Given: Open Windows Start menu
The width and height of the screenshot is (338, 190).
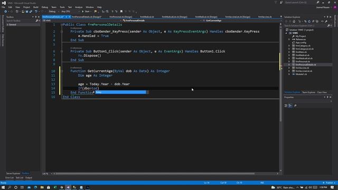Looking at the screenshot, I should coord(3,187).
